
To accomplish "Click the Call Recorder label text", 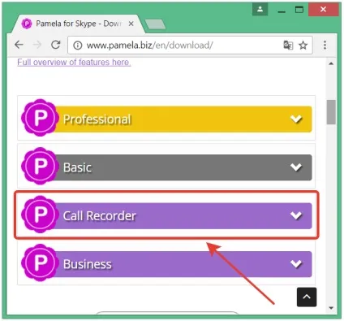I will point(100,216).
